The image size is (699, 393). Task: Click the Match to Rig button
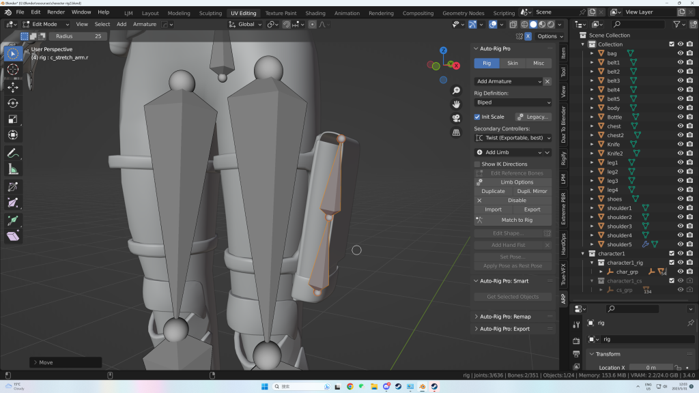[513, 220]
